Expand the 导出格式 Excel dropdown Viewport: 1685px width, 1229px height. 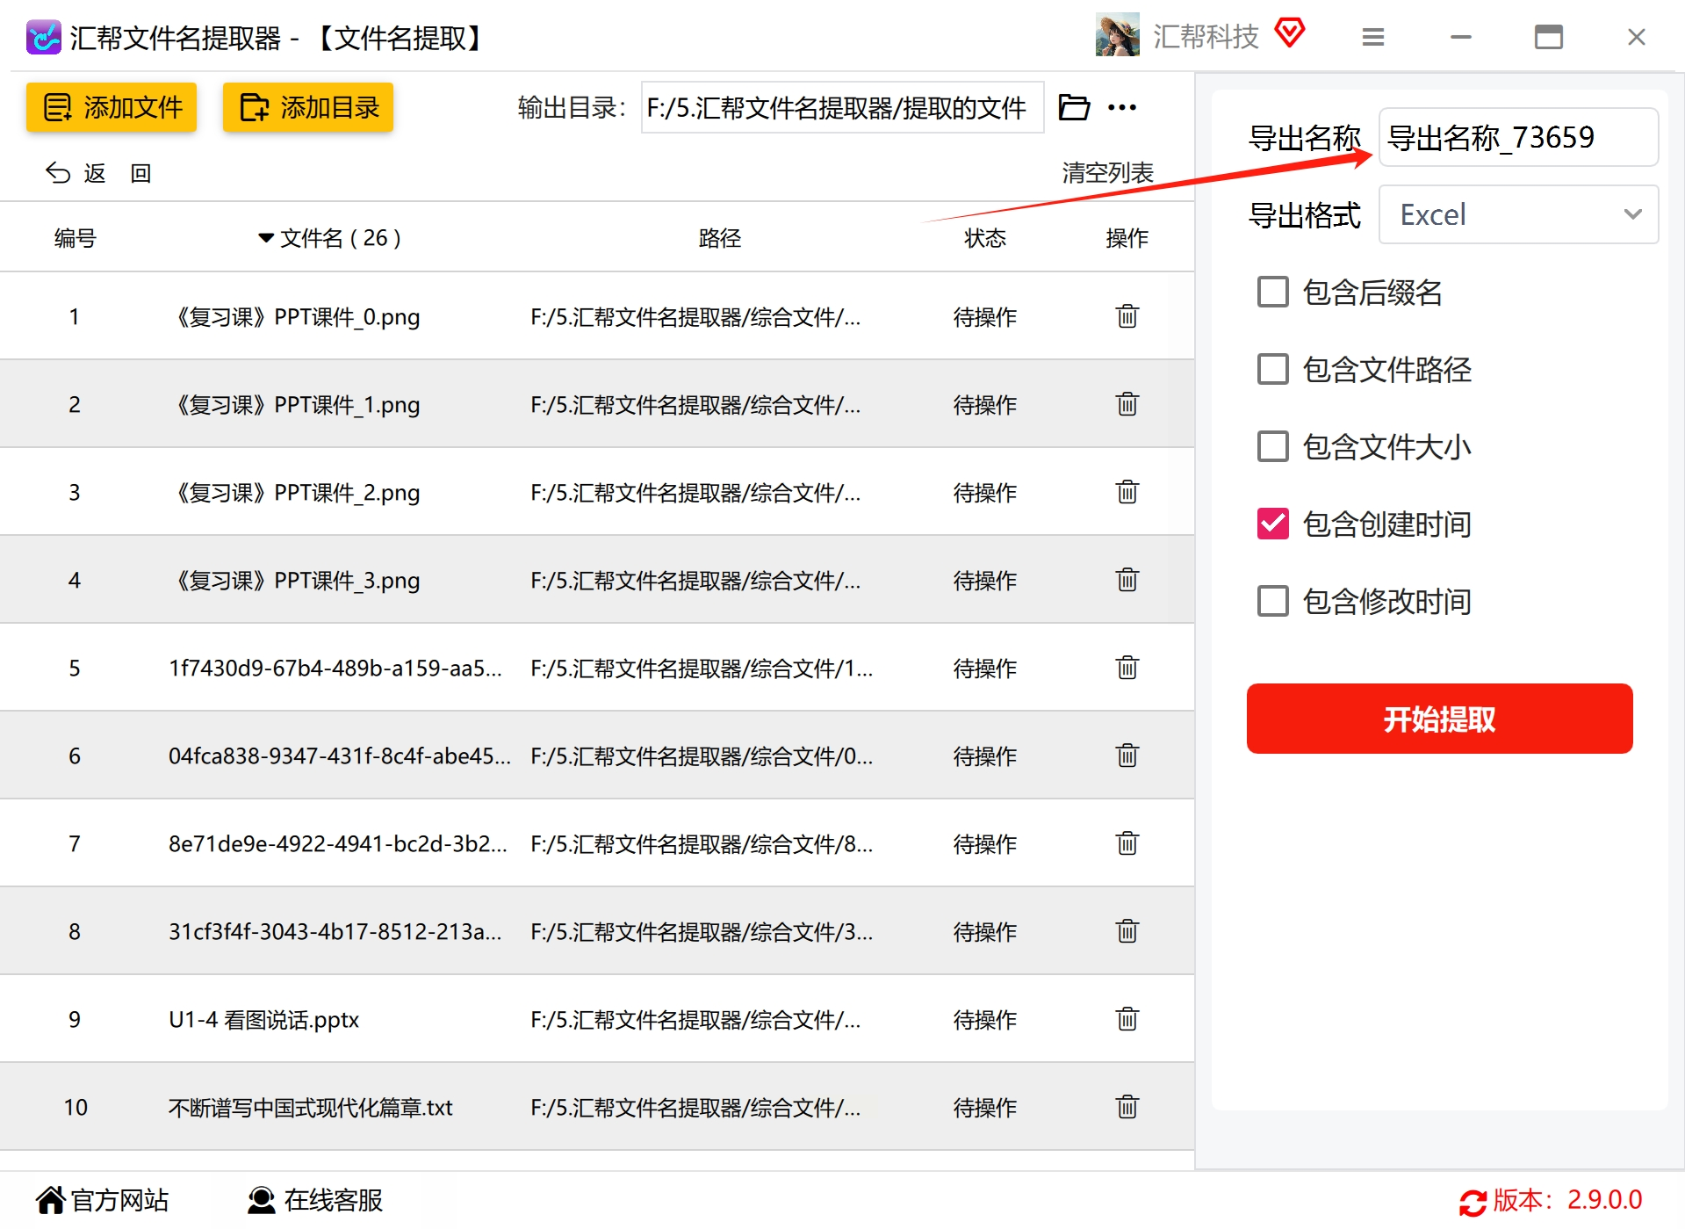click(x=1517, y=214)
